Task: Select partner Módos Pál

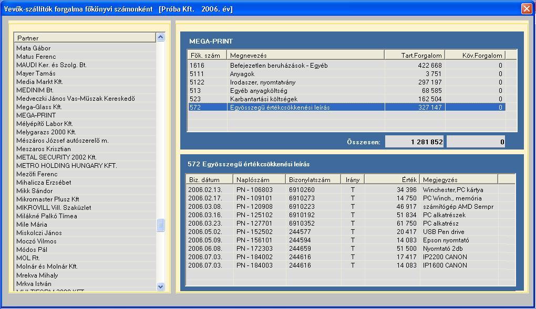Action: pyautogui.click(x=85, y=250)
